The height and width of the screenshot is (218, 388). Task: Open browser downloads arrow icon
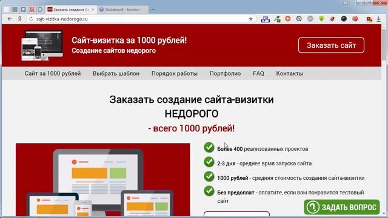tap(378, 19)
